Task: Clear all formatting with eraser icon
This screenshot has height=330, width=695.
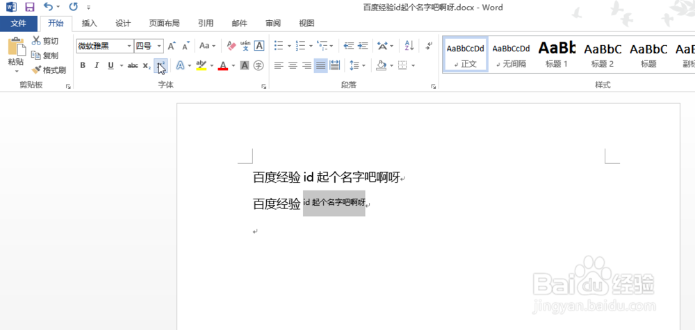Action: coord(231,46)
